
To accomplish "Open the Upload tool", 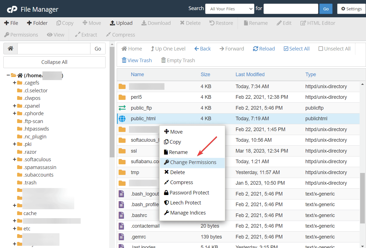I will pos(121,23).
